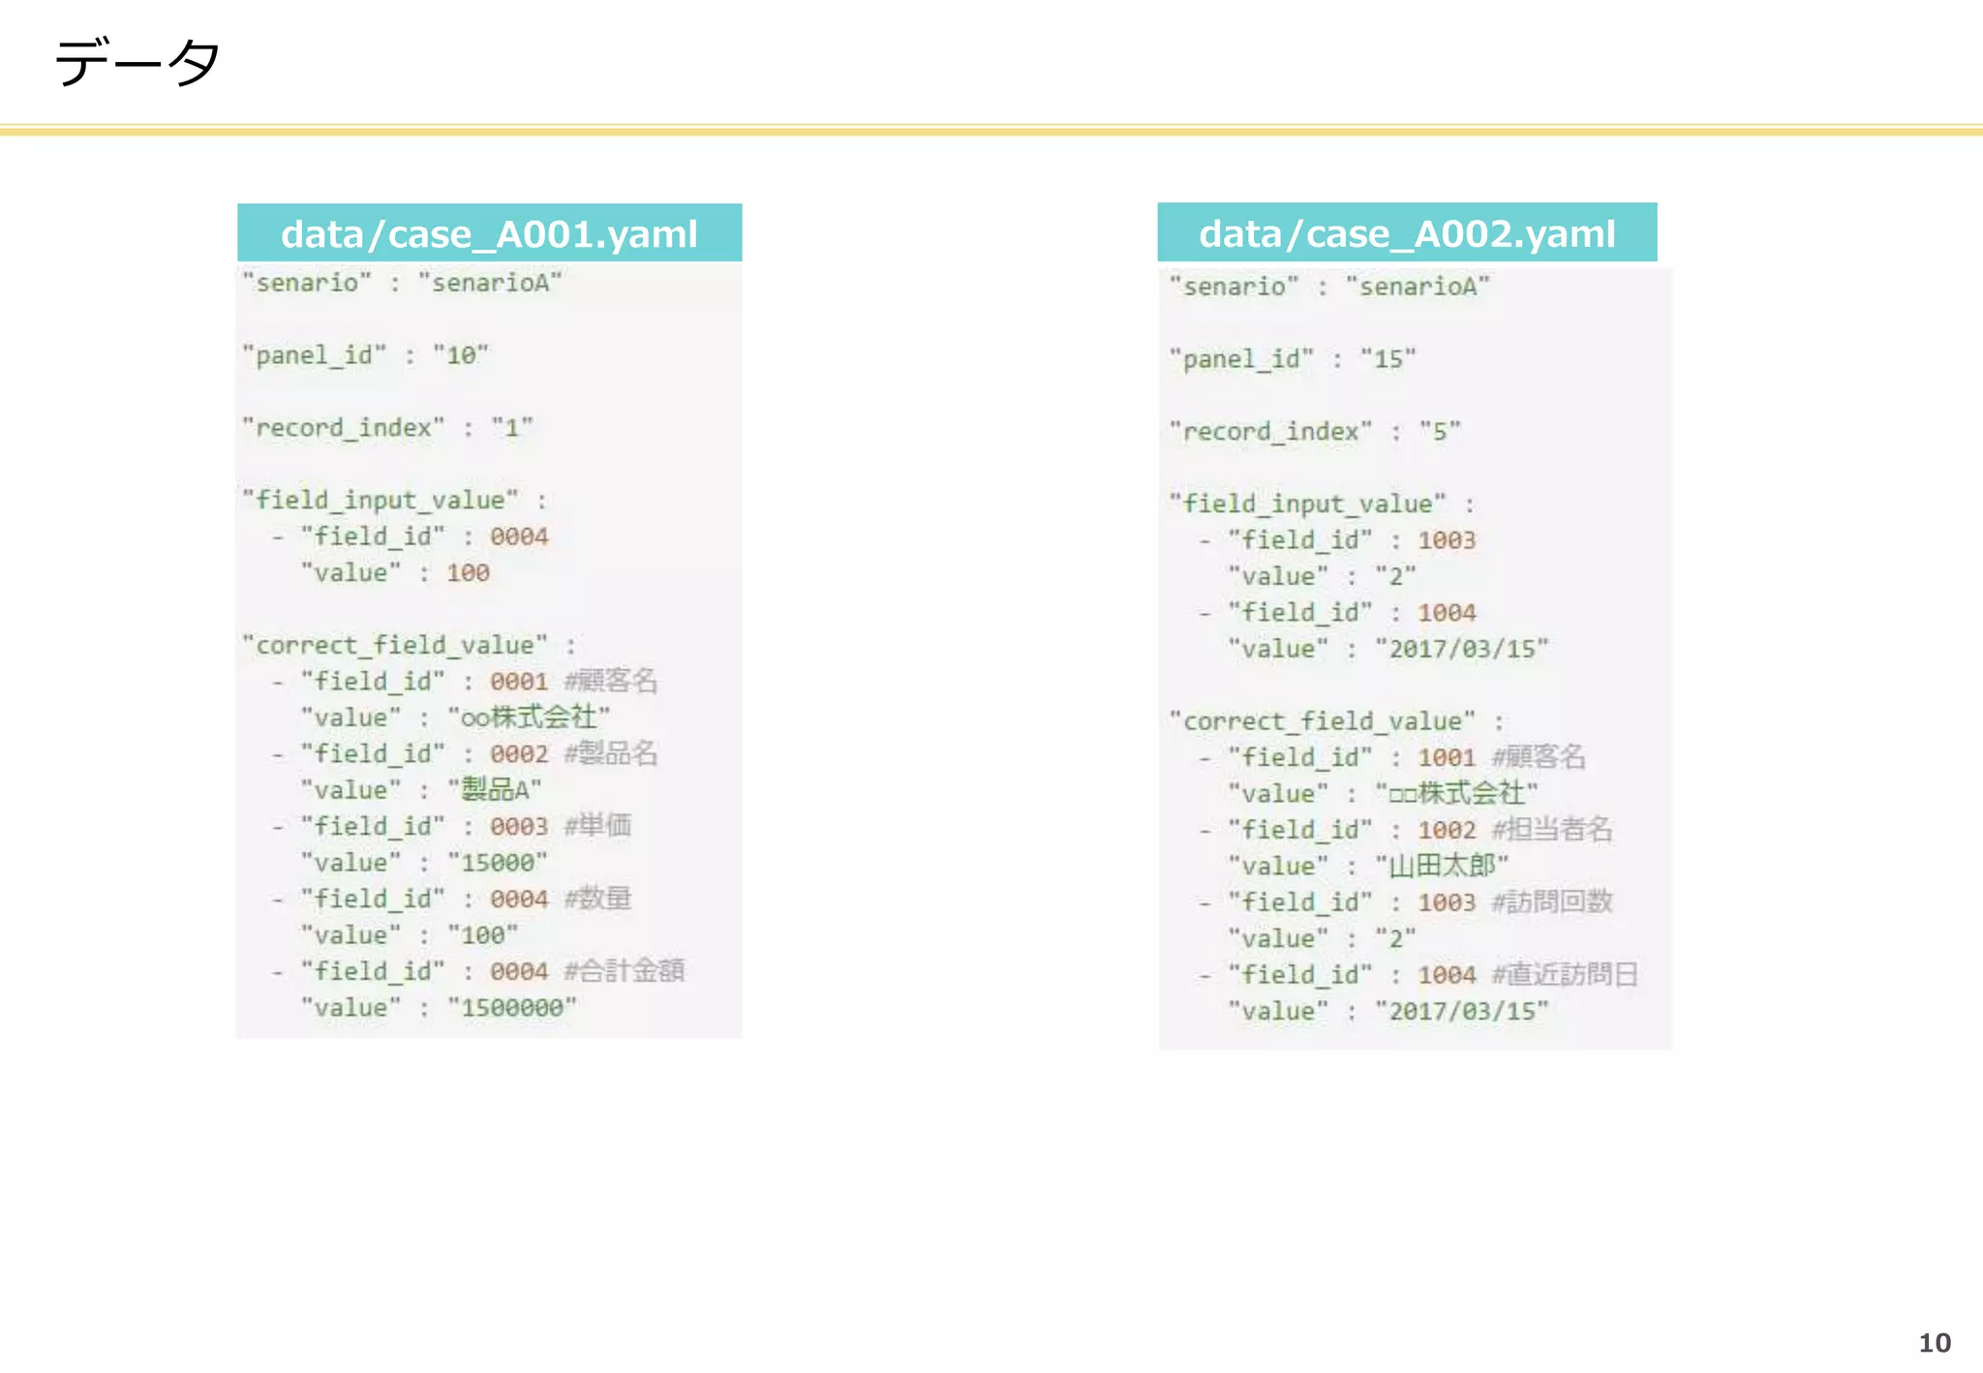Click correct_field_value key in A001 file
The width and height of the screenshot is (1983, 1373).
click(395, 645)
